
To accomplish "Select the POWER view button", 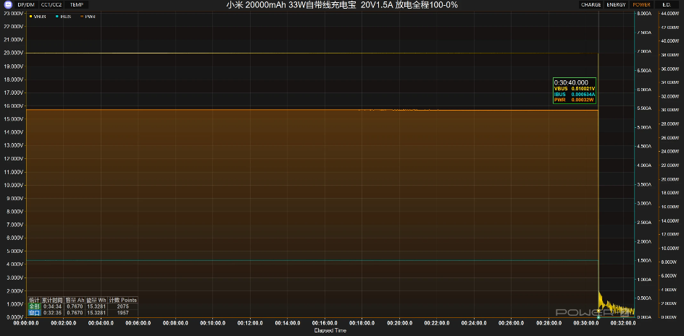I will [x=641, y=5].
